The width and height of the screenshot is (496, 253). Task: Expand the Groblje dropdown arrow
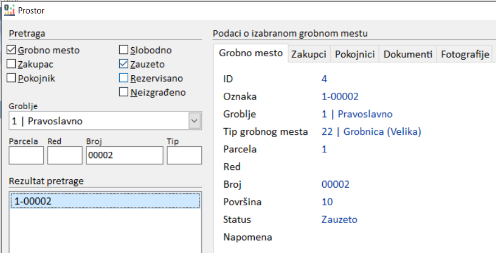(x=194, y=120)
